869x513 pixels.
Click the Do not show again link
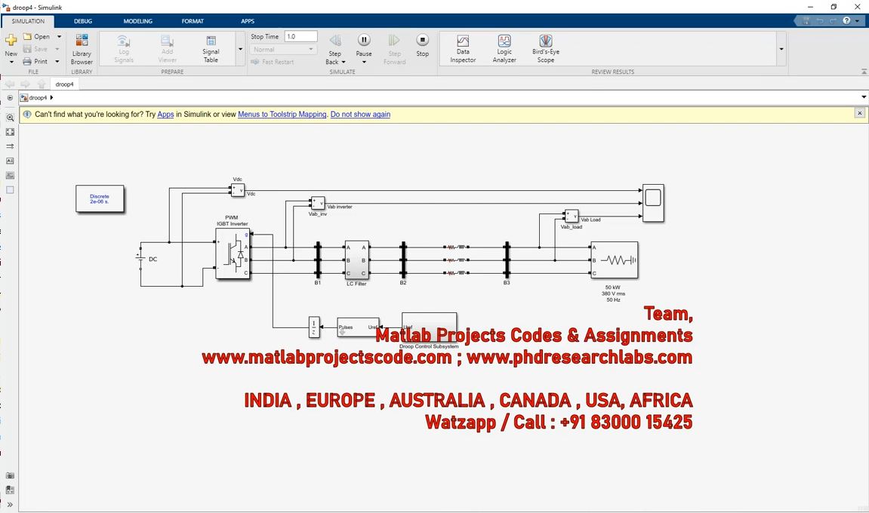(360, 114)
